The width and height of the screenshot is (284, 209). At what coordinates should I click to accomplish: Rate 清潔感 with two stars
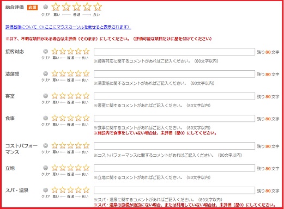click(63, 73)
